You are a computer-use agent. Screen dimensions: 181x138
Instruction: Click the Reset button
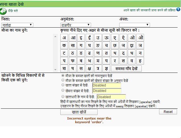(x=168, y=112)
